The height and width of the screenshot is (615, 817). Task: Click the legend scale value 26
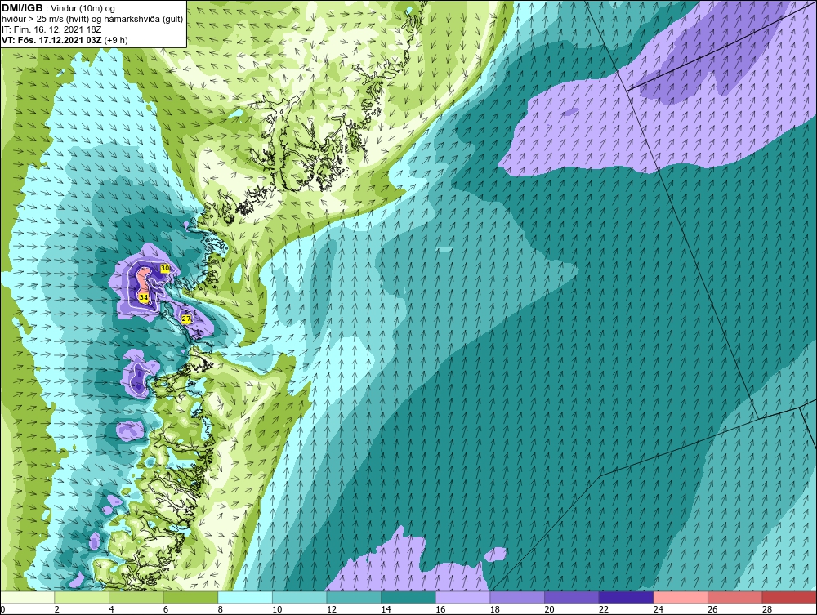pyautogui.click(x=712, y=609)
